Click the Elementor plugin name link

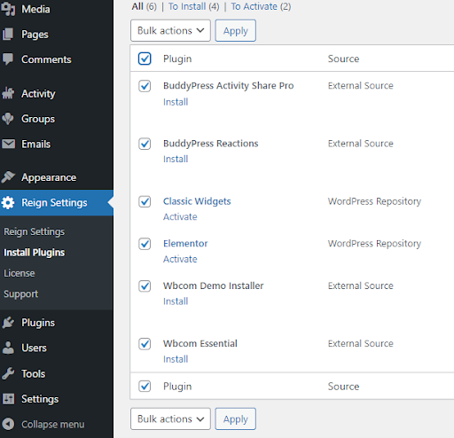point(185,244)
